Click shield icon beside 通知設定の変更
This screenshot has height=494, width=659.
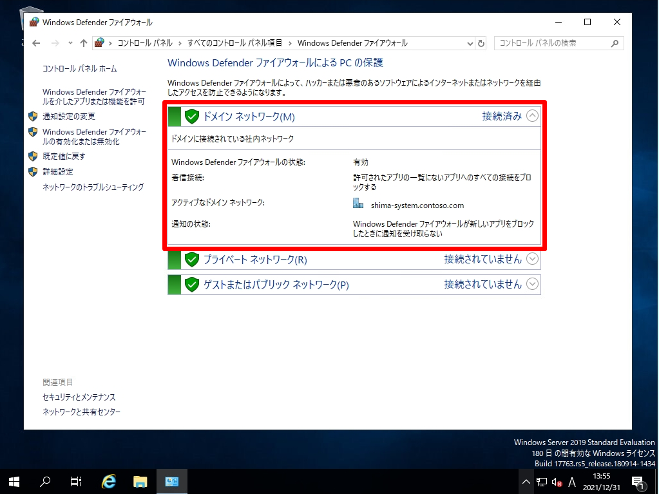click(33, 117)
